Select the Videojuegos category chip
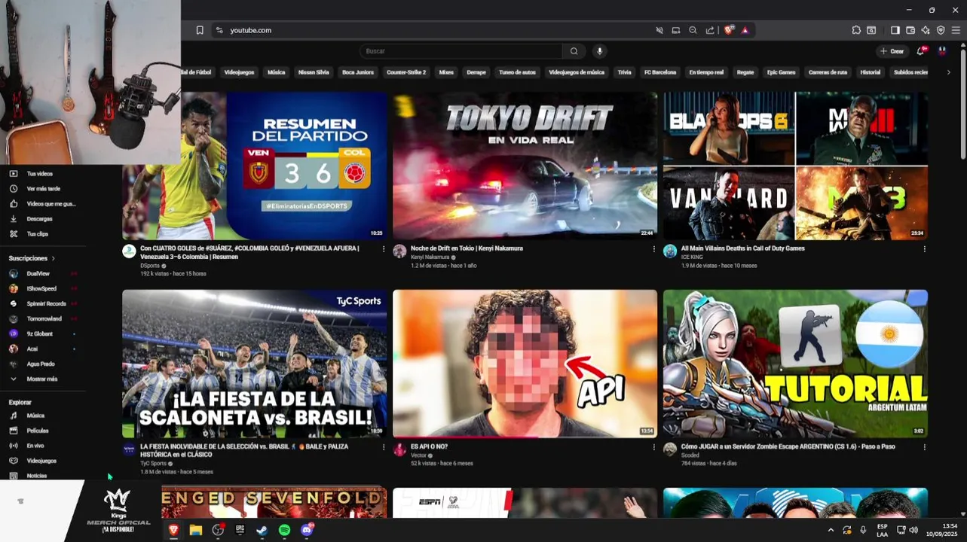 coord(239,72)
